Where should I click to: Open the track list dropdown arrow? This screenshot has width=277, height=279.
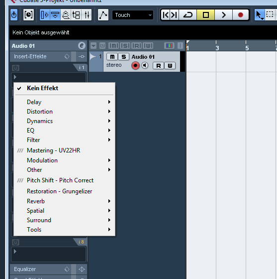pyautogui.click(x=93, y=46)
